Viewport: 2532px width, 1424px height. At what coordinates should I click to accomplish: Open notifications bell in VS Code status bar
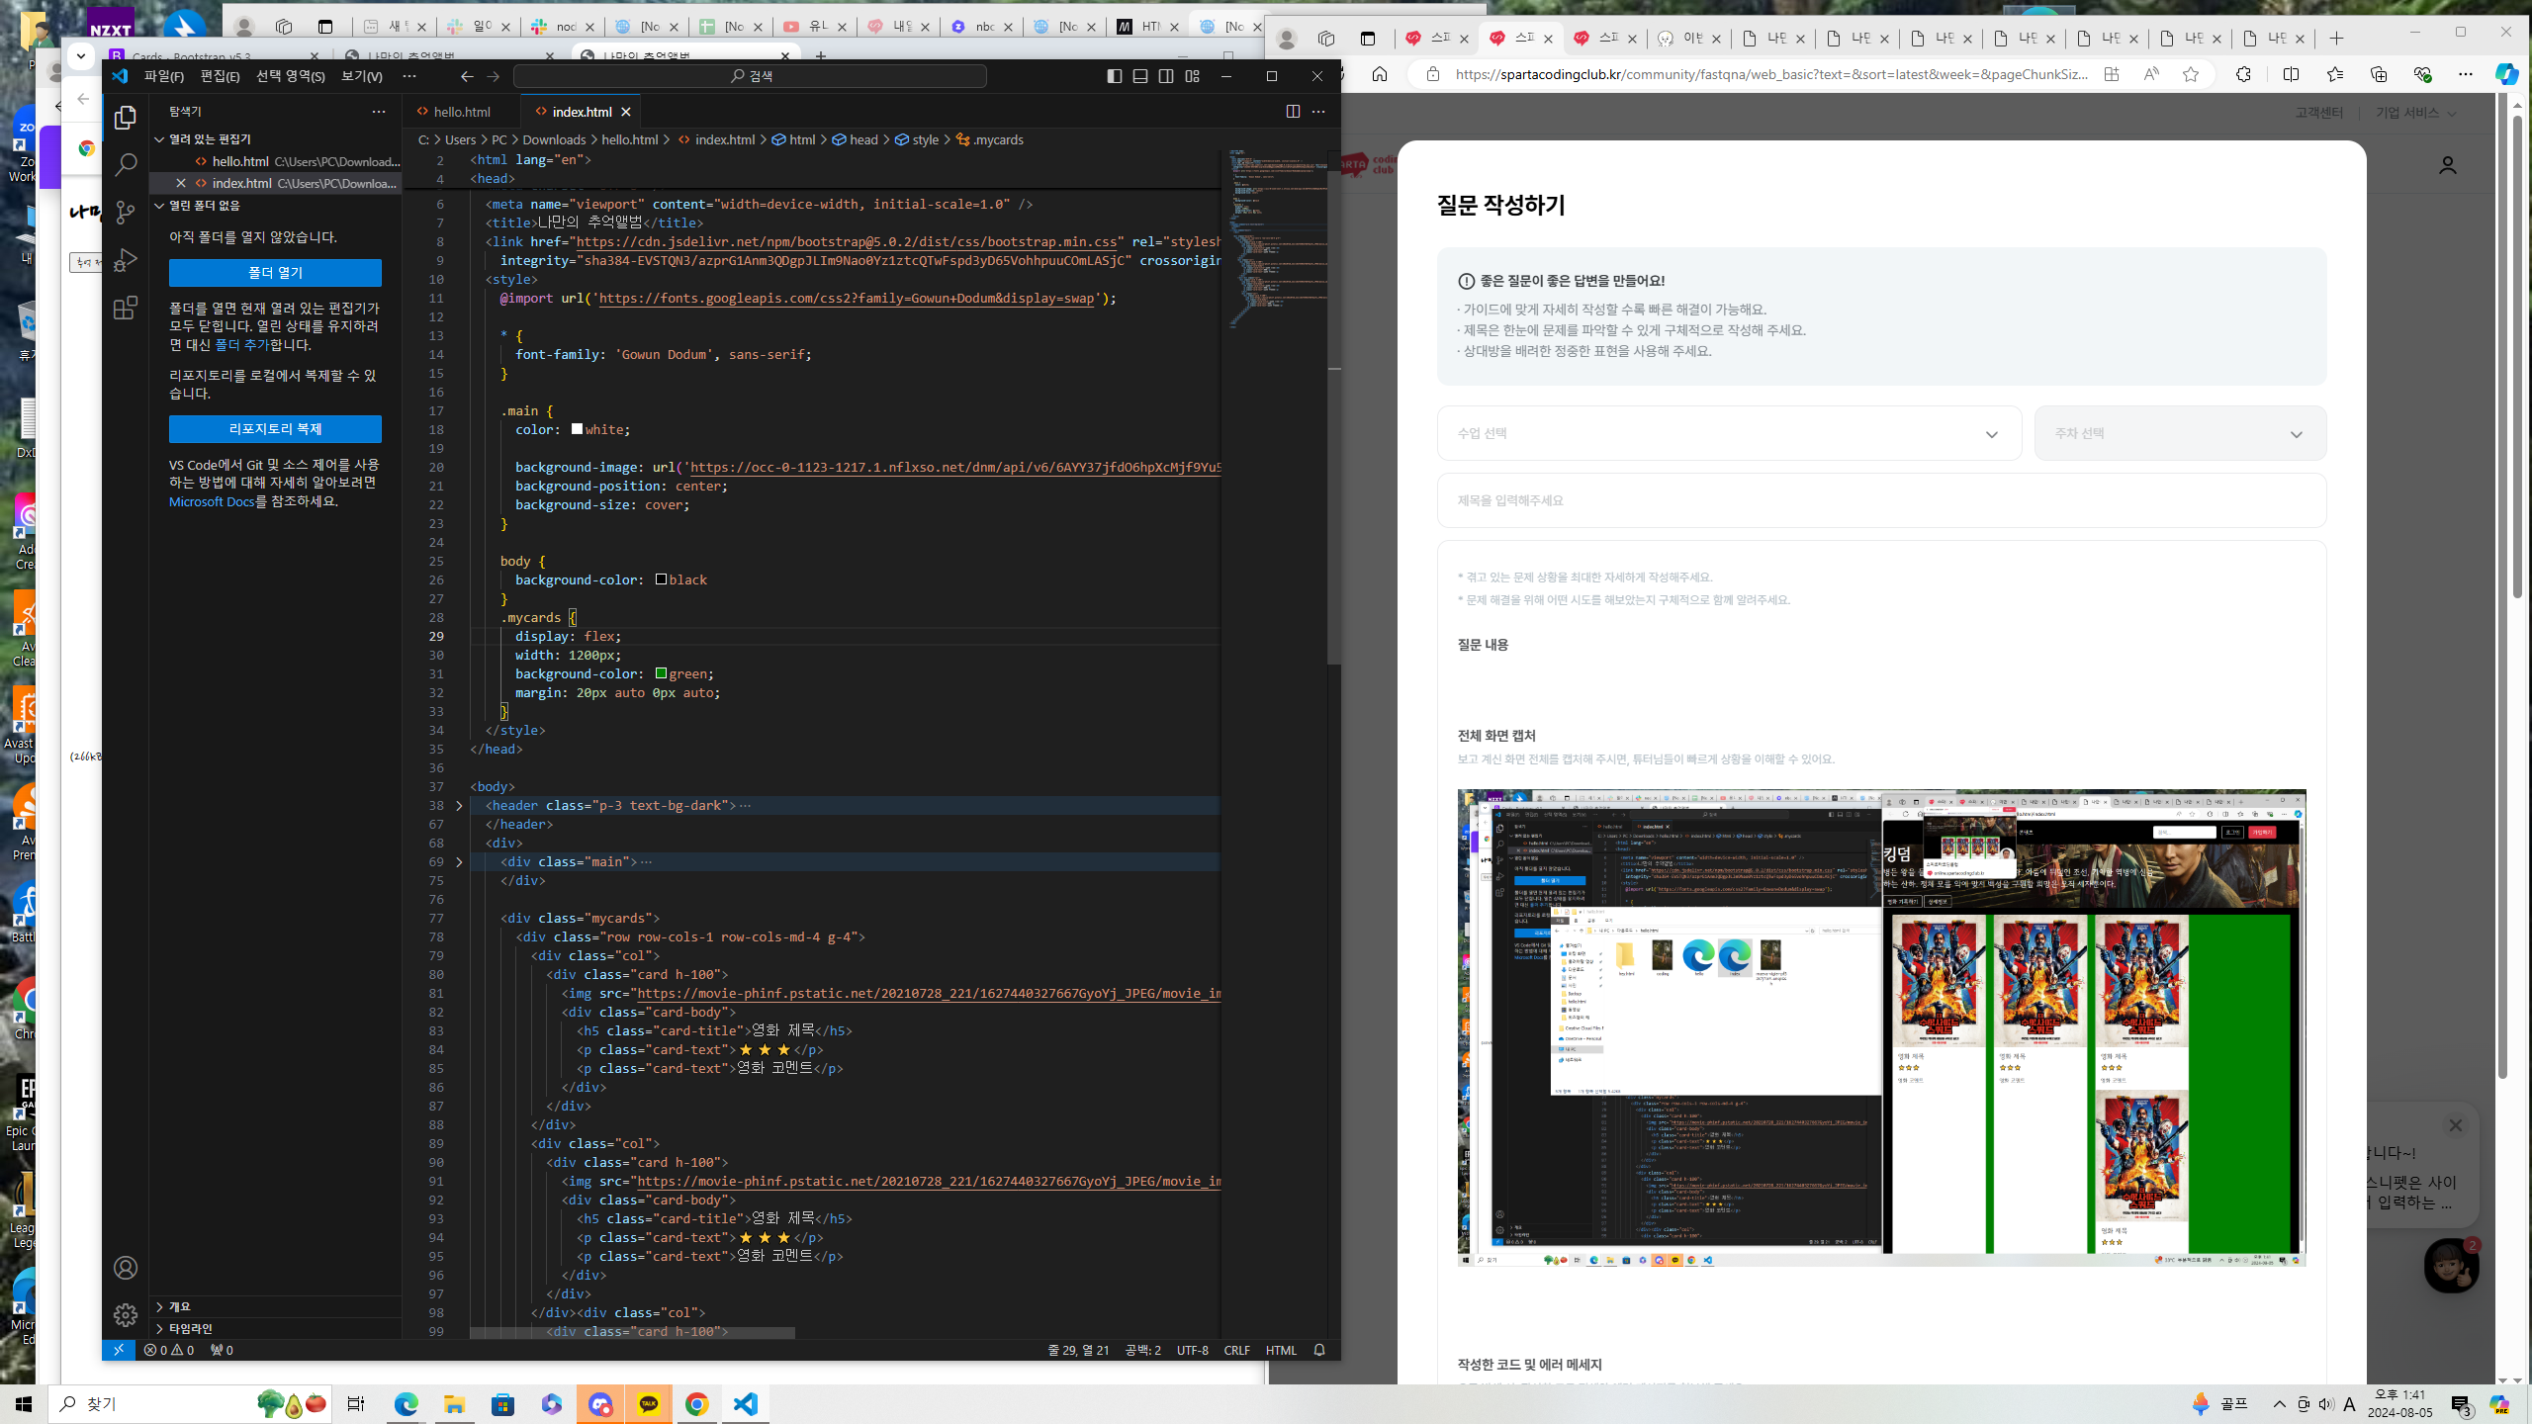click(x=1319, y=1350)
